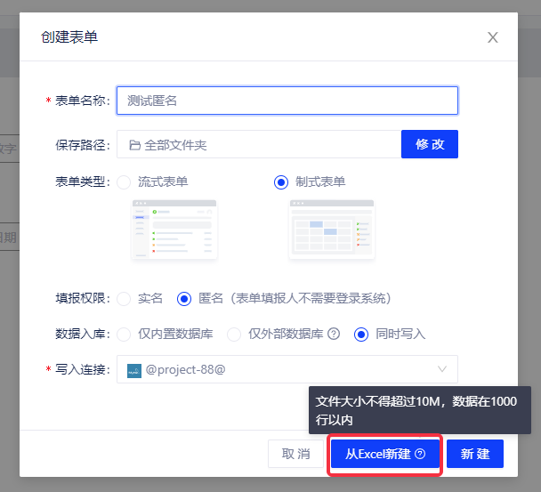This screenshot has height=492, width=541.
Task: Select the 制式表单 radio button
Action: coord(281,182)
